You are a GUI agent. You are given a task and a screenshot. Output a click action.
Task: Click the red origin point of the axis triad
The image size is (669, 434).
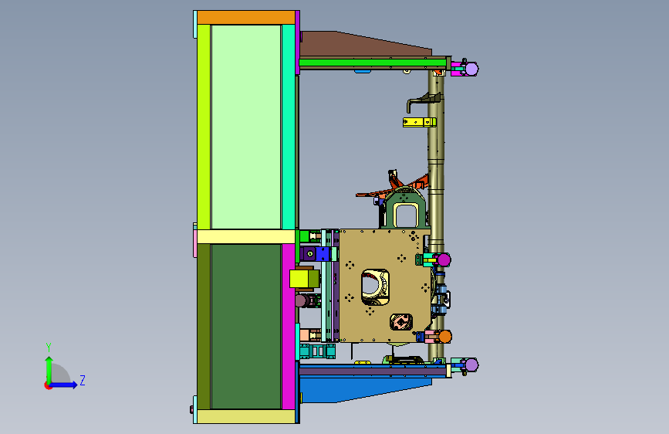[48, 385]
